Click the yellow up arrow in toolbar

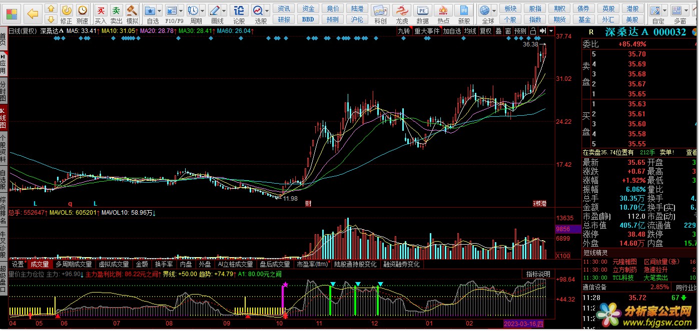point(51,8)
